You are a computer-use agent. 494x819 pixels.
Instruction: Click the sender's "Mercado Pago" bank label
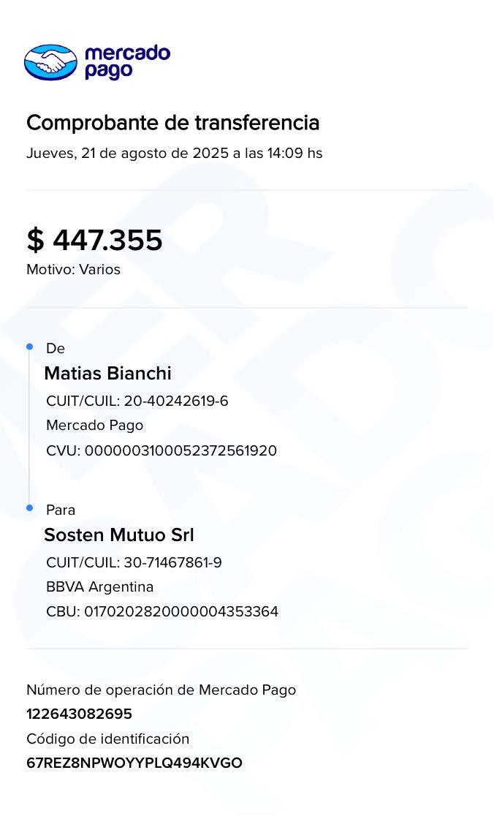(x=94, y=426)
